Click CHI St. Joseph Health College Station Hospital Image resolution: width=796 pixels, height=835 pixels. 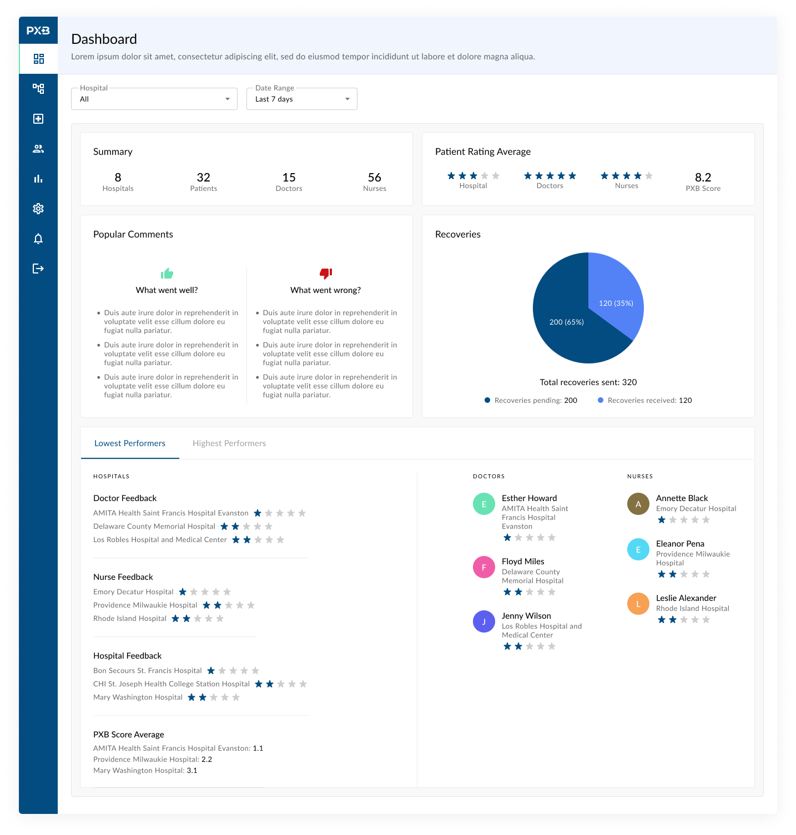(x=172, y=684)
